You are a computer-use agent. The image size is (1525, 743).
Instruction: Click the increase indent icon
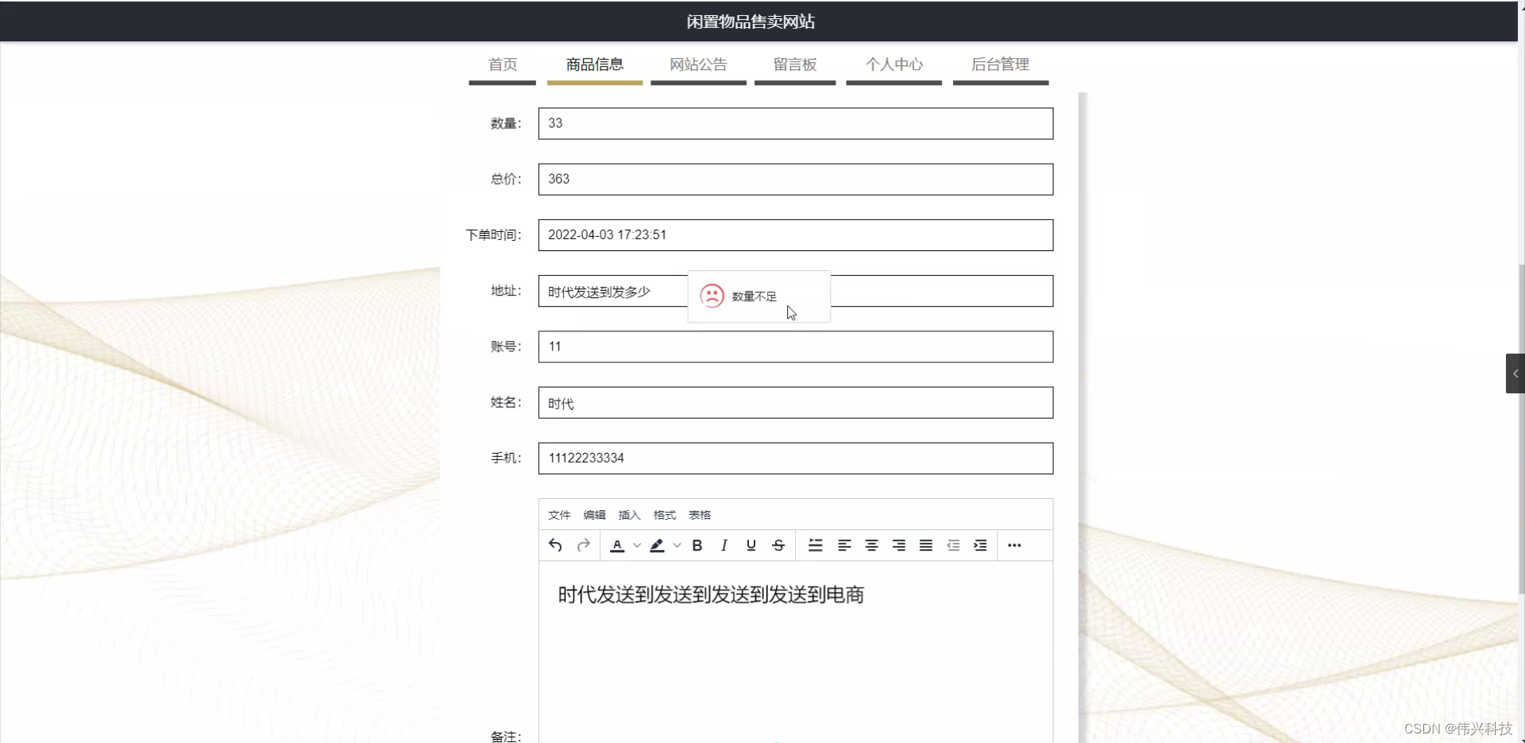coord(980,545)
